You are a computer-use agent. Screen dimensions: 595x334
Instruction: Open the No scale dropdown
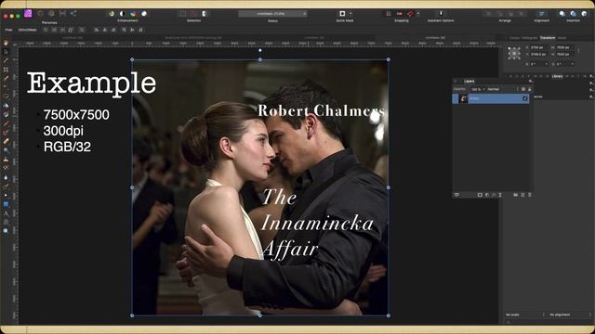(525, 315)
